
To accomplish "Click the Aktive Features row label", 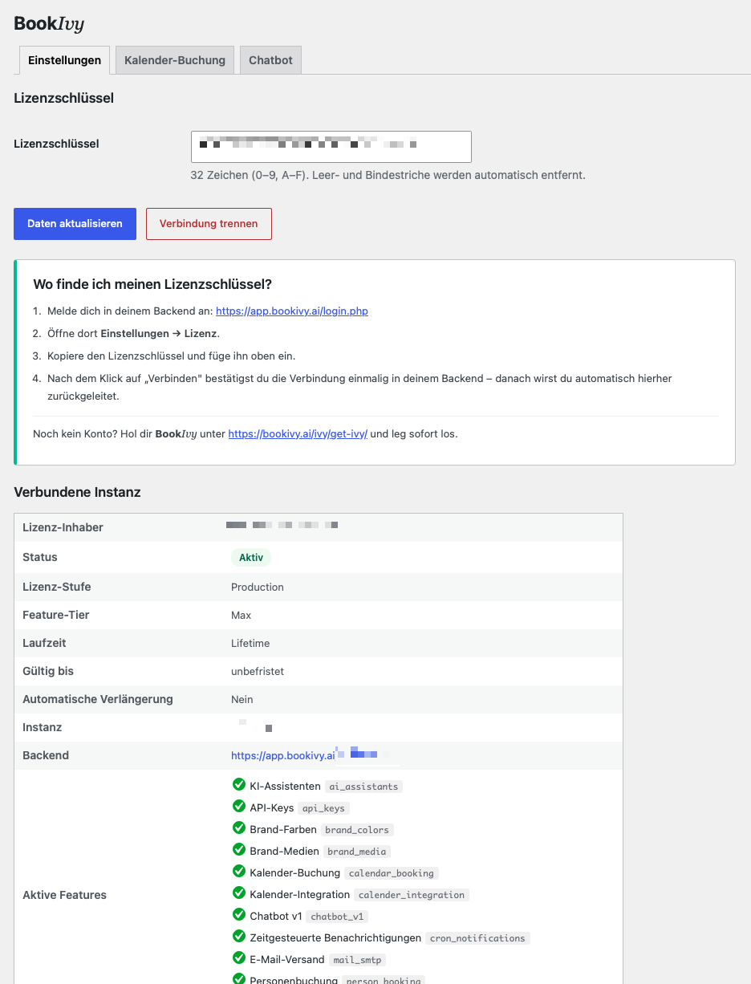I will coord(64,895).
